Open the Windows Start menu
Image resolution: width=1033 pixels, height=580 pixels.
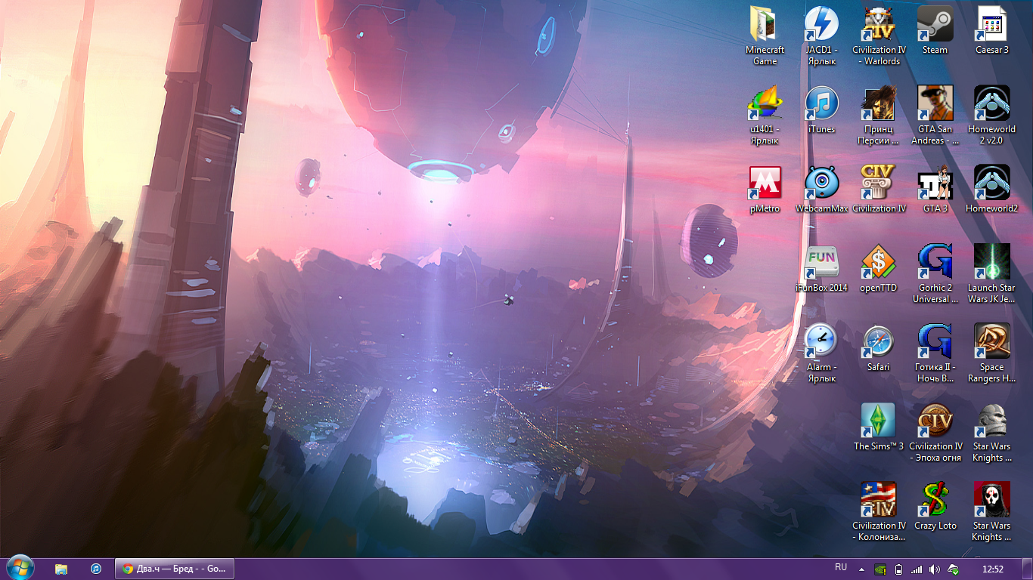[x=20, y=568]
